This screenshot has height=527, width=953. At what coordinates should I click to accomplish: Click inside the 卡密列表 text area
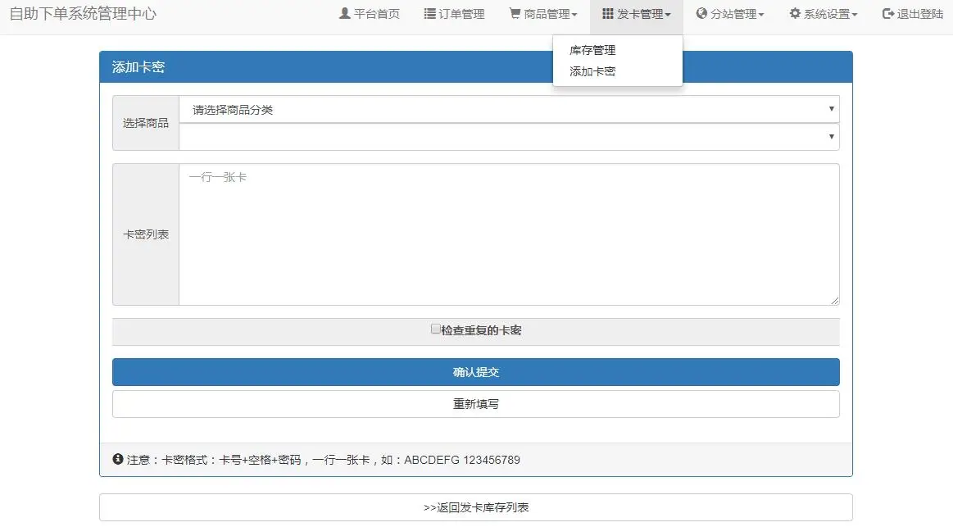tap(508, 234)
